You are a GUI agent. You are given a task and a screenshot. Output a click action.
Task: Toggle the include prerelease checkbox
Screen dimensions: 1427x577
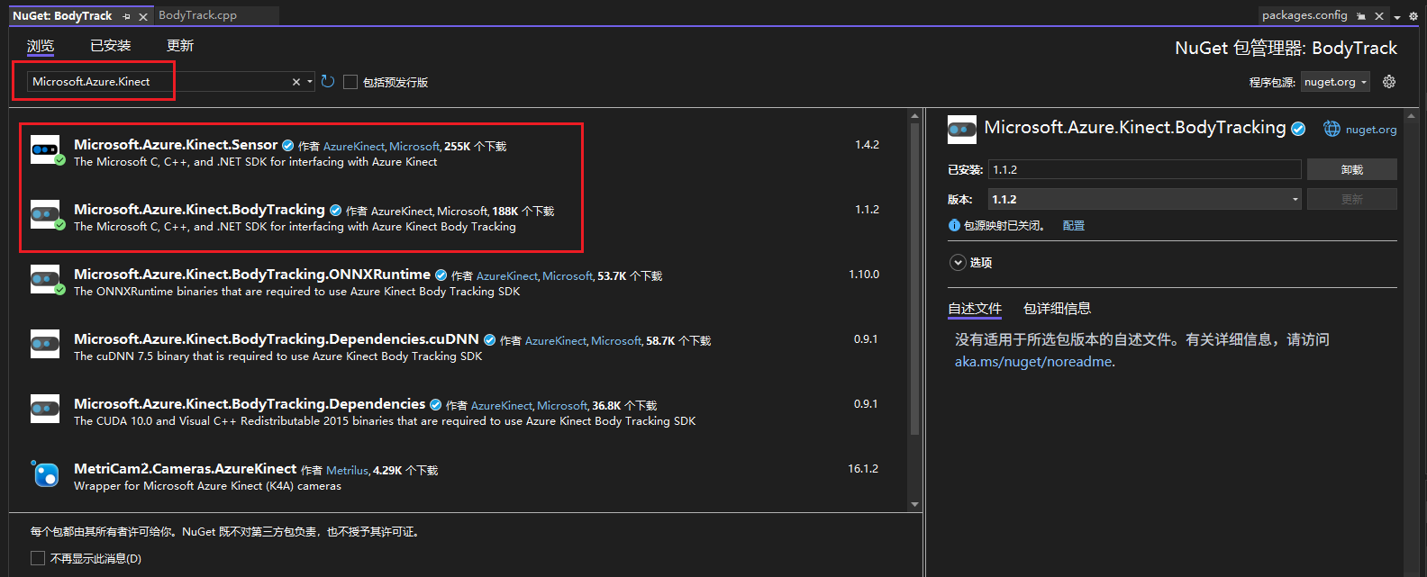350,82
